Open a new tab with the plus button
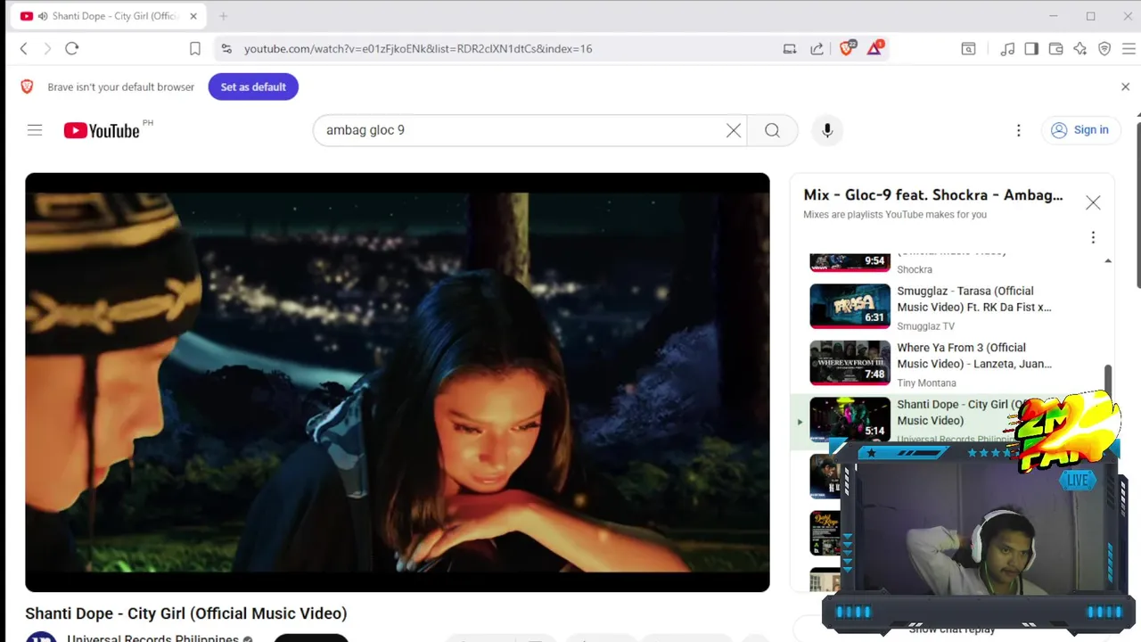 [224, 16]
